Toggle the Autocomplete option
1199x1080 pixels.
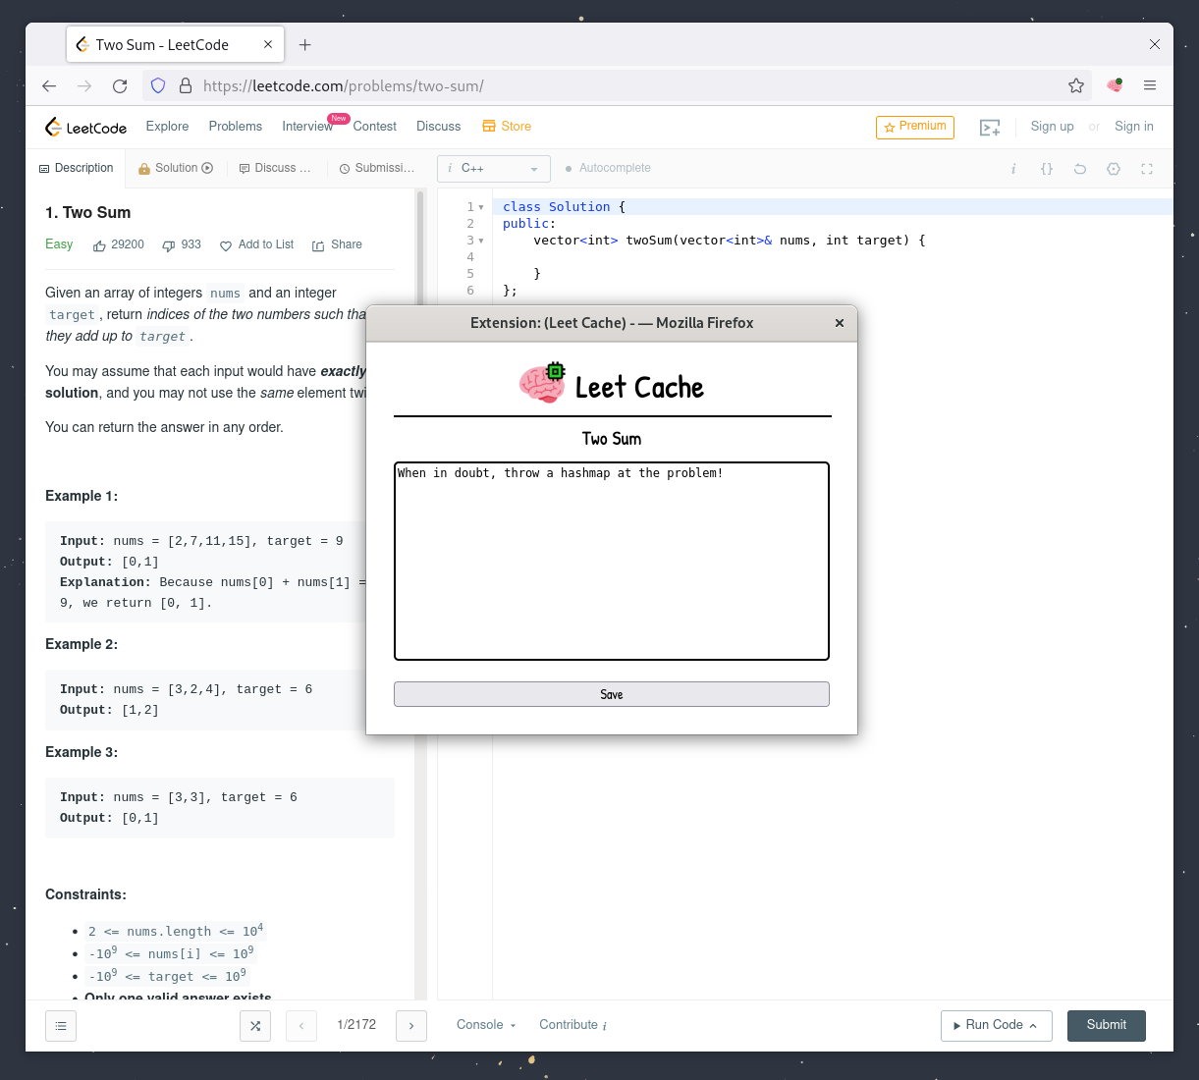608,168
